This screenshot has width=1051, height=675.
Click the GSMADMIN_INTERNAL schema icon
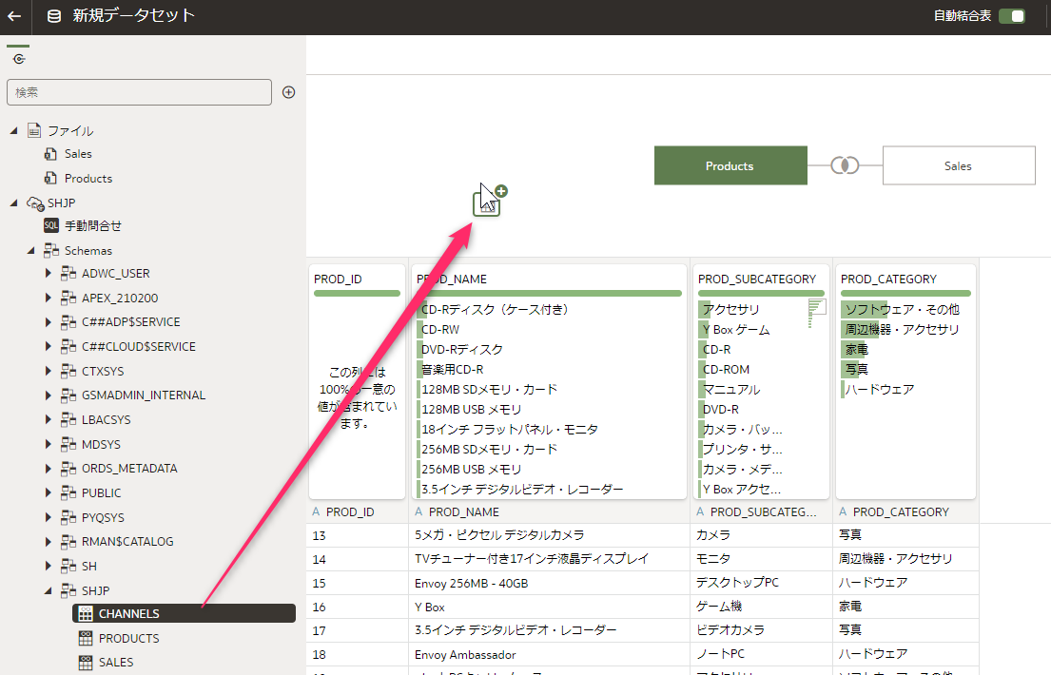click(68, 395)
